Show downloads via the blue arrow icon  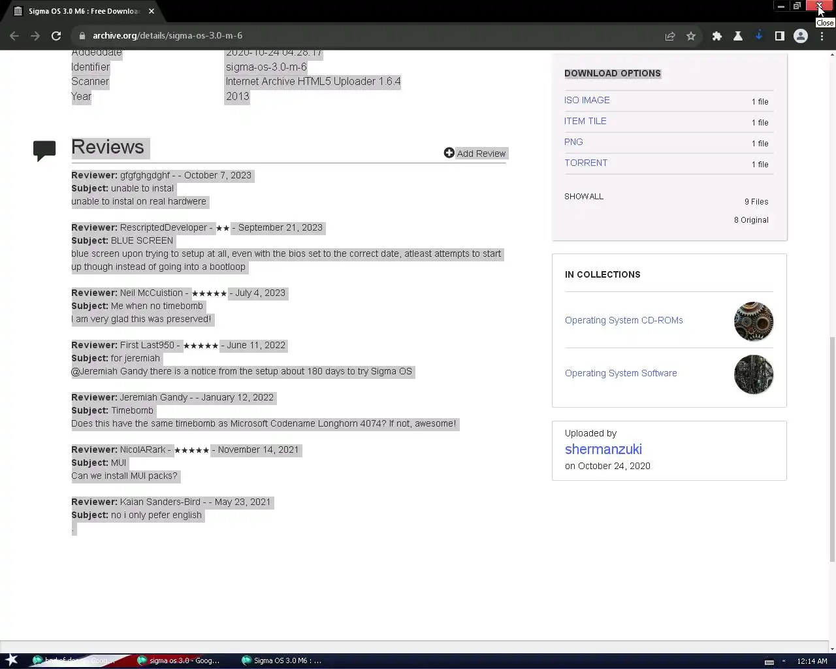(x=759, y=36)
